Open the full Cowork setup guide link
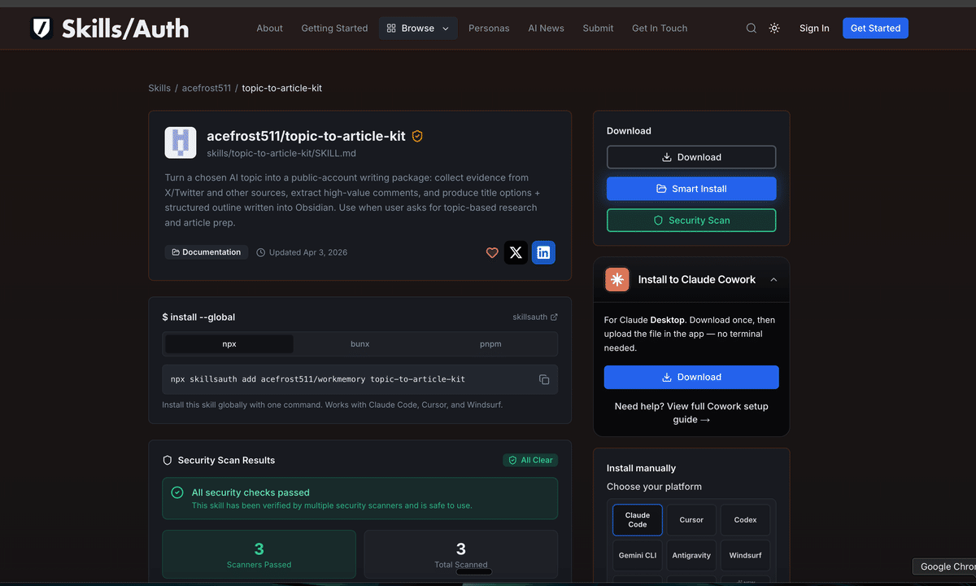 (x=691, y=413)
